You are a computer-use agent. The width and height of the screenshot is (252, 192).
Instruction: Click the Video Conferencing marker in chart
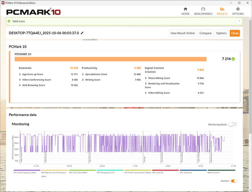click(22, 155)
